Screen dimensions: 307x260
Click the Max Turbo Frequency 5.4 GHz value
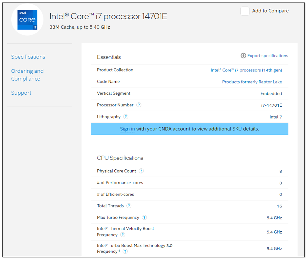pyautogui.click(x=274, y=218)
